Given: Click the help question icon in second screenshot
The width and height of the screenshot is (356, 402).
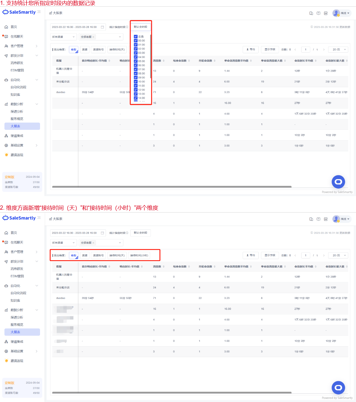Looking at the screenshot, I should pyautogui.click(x=318, y=219).
